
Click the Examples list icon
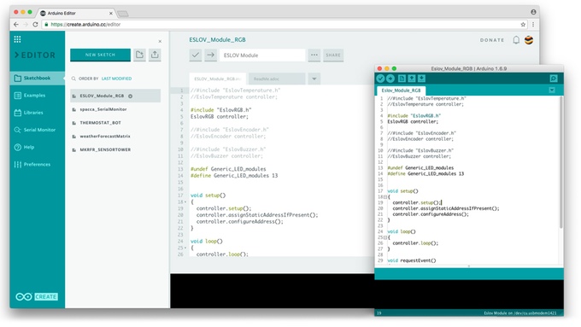pos(17,96)
